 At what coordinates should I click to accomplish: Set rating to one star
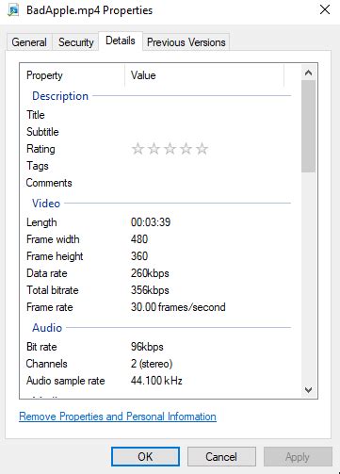(x=138, y=149)
